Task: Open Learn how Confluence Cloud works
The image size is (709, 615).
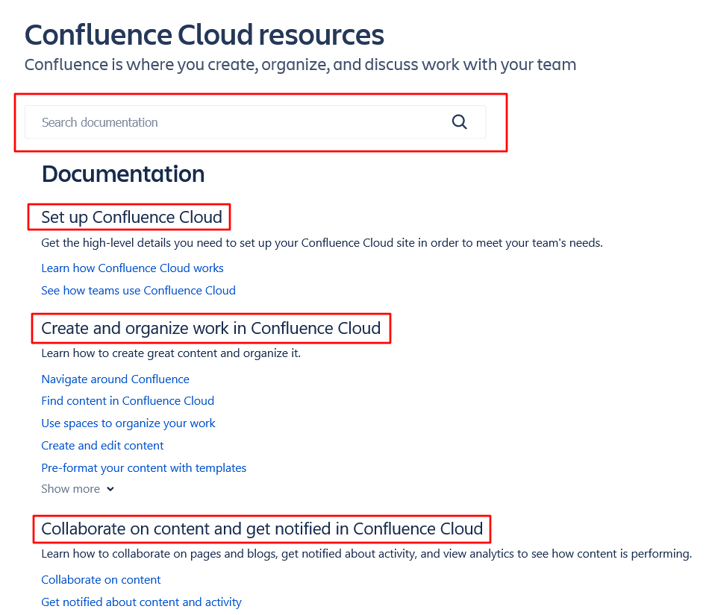Action: [x=132, y=268]
